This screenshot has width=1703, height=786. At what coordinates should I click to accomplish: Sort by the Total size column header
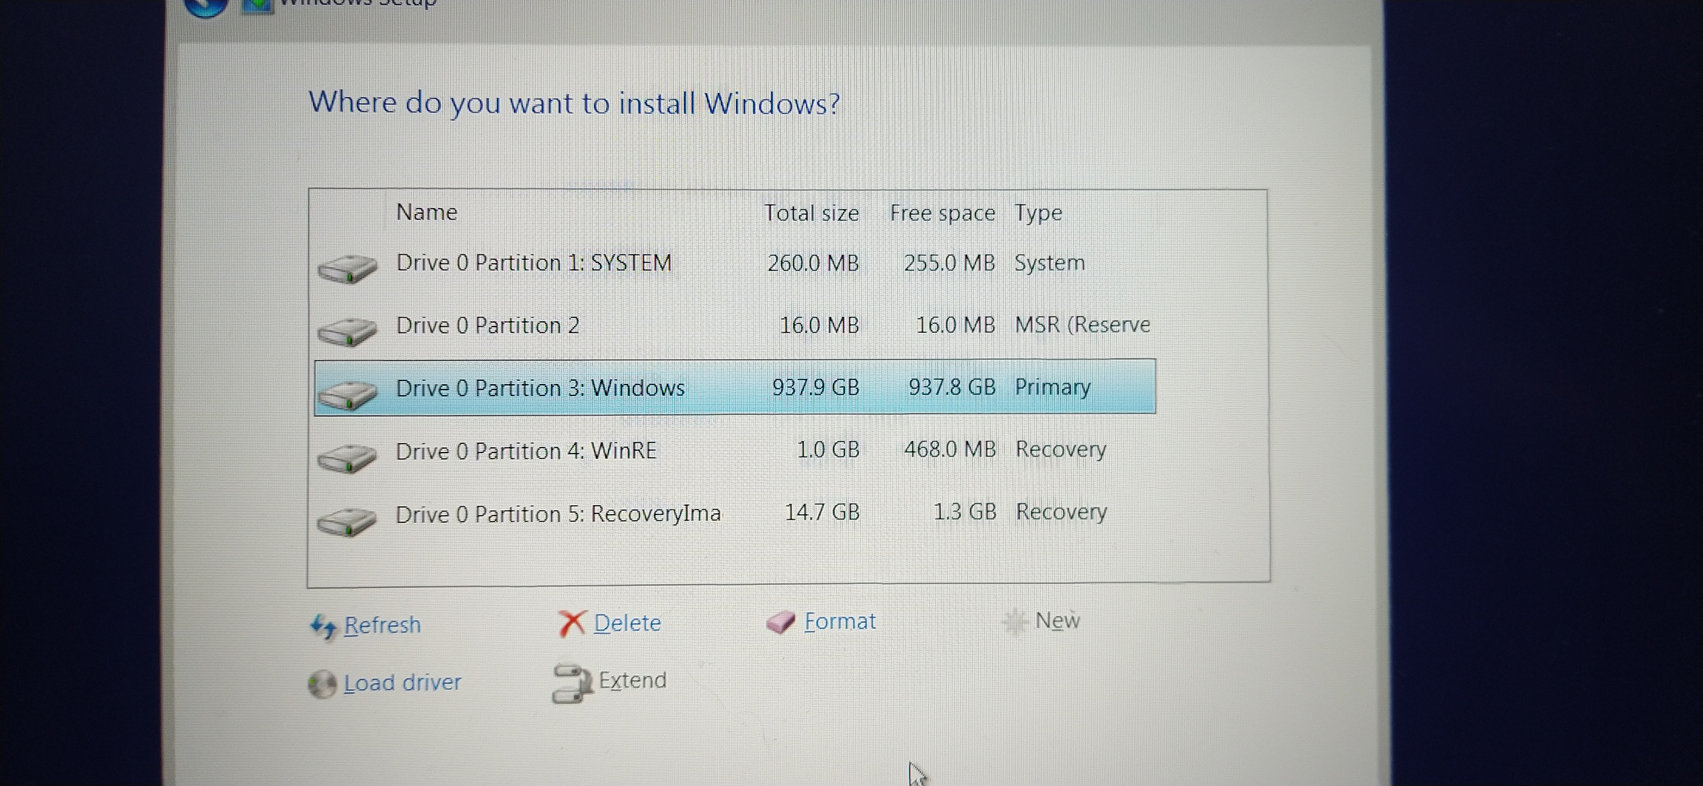(811, 213)
